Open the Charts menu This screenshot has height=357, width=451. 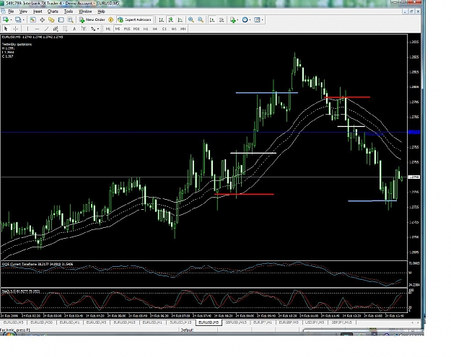[53, 12]
